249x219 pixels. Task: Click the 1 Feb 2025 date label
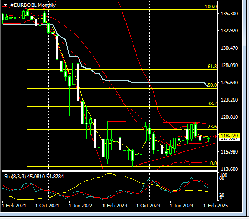[x=216, y=206]
